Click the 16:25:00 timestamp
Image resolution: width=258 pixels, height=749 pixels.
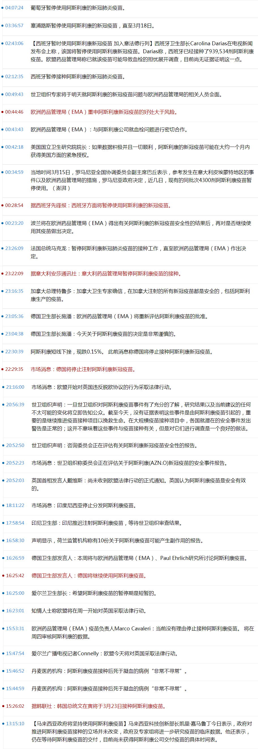click(x=15, y=593)
